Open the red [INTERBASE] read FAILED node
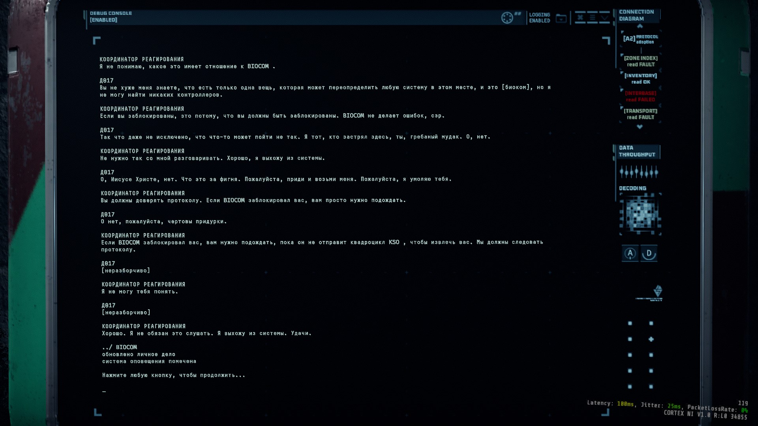 [x=641, y=97]
